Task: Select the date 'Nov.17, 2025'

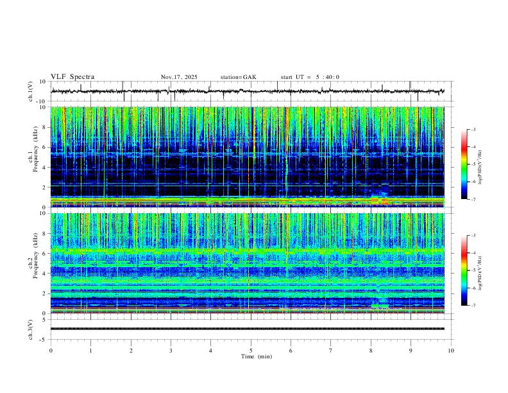Action: (x=179, y=77)
